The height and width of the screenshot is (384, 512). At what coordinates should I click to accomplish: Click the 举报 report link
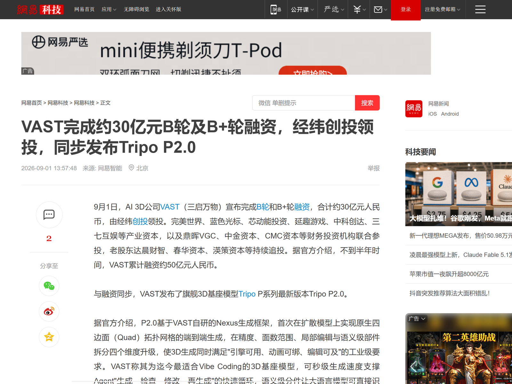(374, 168)
